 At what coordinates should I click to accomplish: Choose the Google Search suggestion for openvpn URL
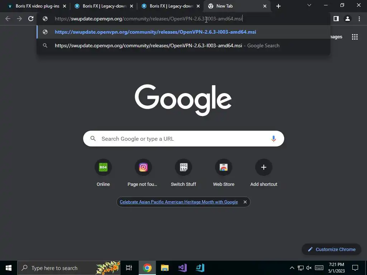pos(183,45)
